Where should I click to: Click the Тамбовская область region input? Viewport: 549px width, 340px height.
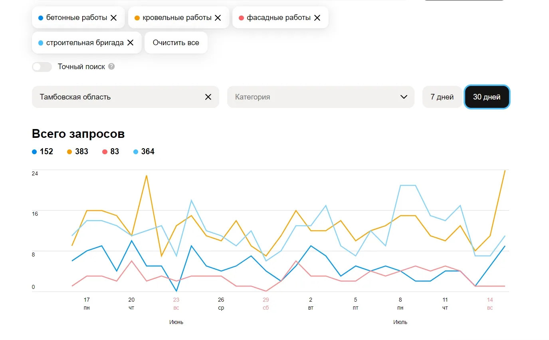[x=125, y=97]
